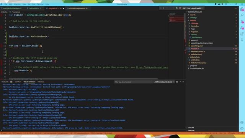Open the Extensions view
Image resolution: width=245 pixels, height=138 pixels.
pos(242,34)
